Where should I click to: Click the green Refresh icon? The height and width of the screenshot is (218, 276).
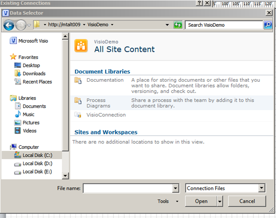pos(178,25)
